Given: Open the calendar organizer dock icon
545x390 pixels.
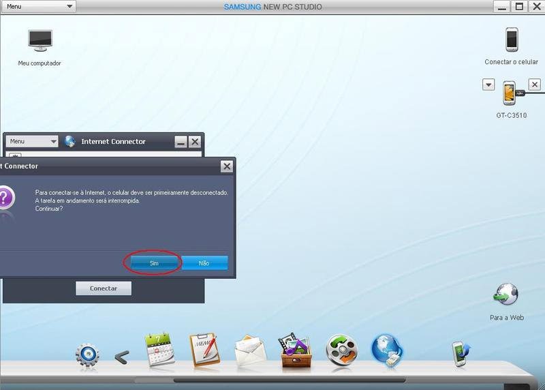Looking at the screenshot, I should click(x=159, y=349).
